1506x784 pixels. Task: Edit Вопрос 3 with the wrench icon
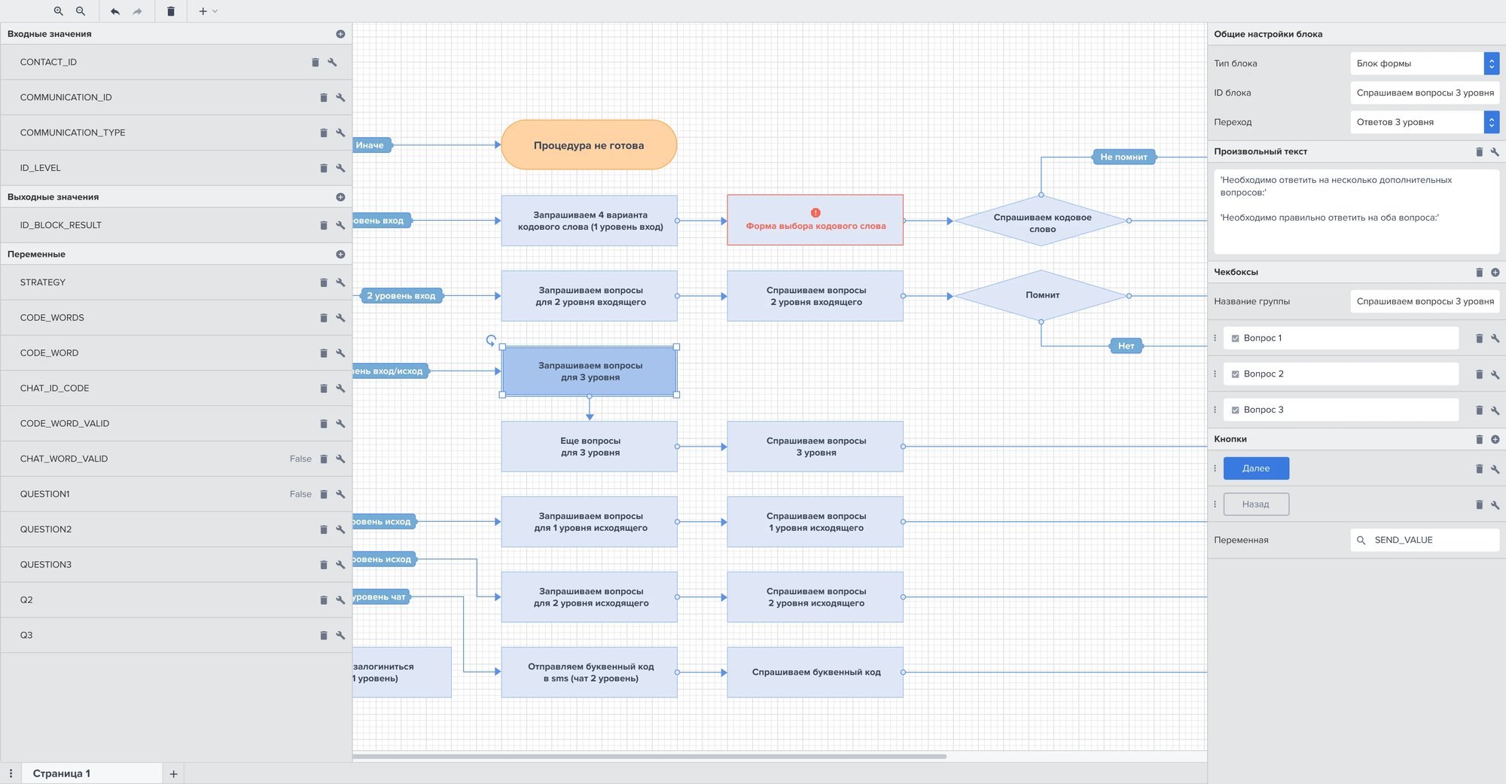tap(1495, 411)
